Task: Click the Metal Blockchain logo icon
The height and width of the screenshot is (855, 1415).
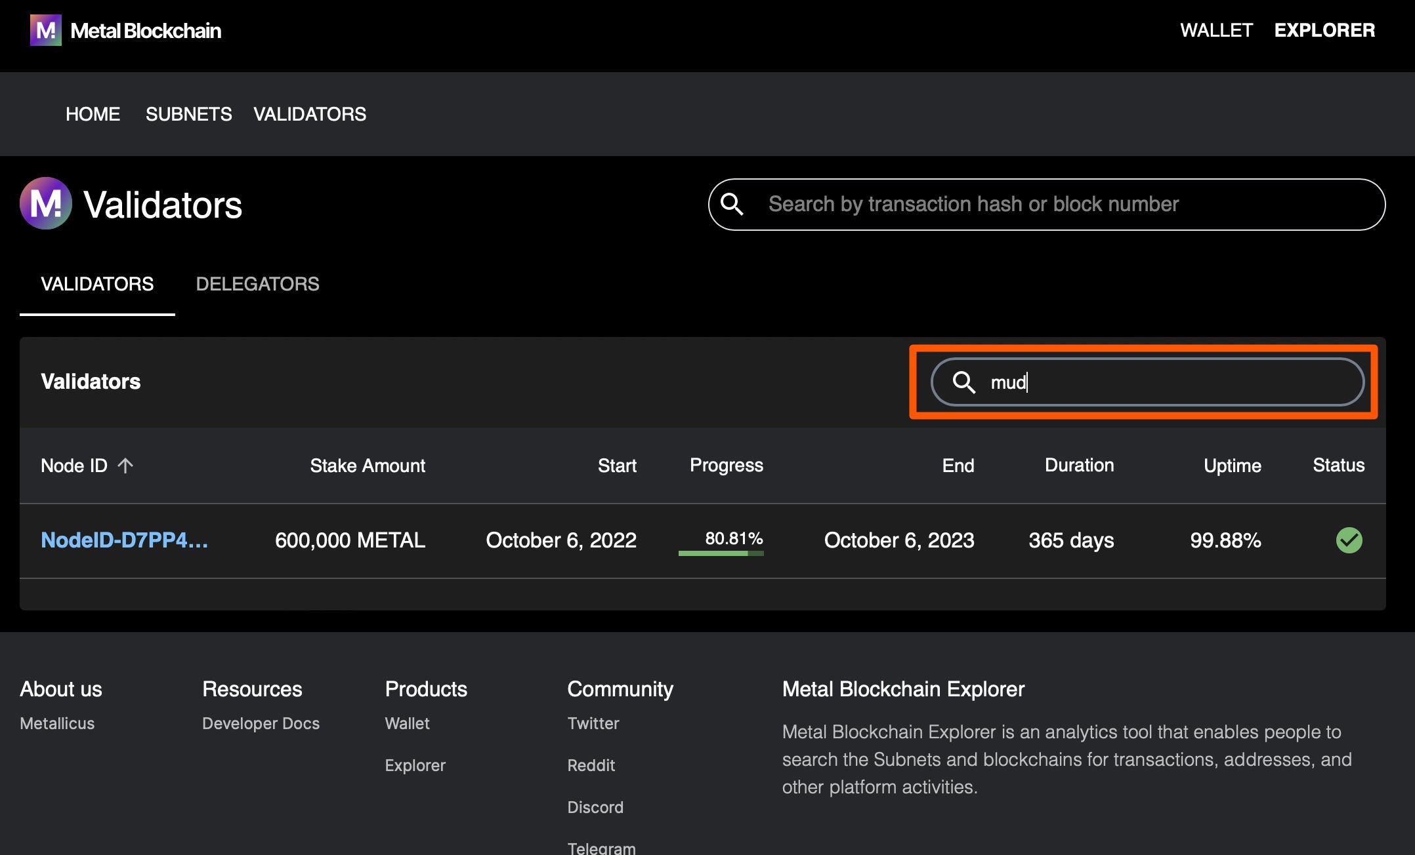Action: click(x=45, y=30)
